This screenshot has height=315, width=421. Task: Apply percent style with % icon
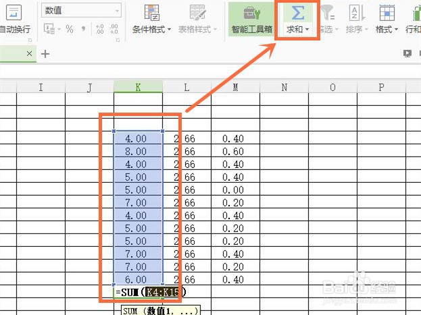(x=70, y=29)
